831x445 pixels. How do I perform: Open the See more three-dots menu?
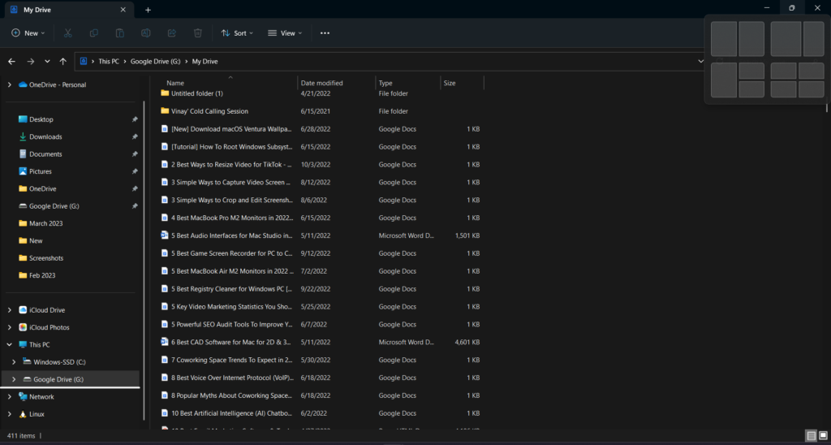325,33
